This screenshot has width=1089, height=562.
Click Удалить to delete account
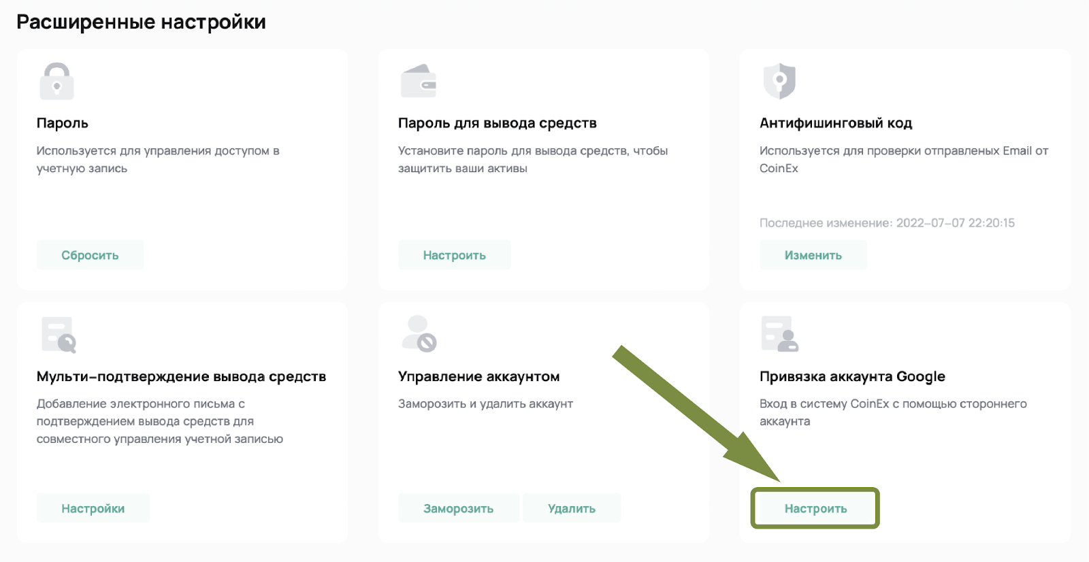572,508
